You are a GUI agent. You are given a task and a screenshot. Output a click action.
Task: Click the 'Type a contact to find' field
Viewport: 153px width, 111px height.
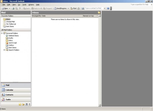[x=94, y=8]
